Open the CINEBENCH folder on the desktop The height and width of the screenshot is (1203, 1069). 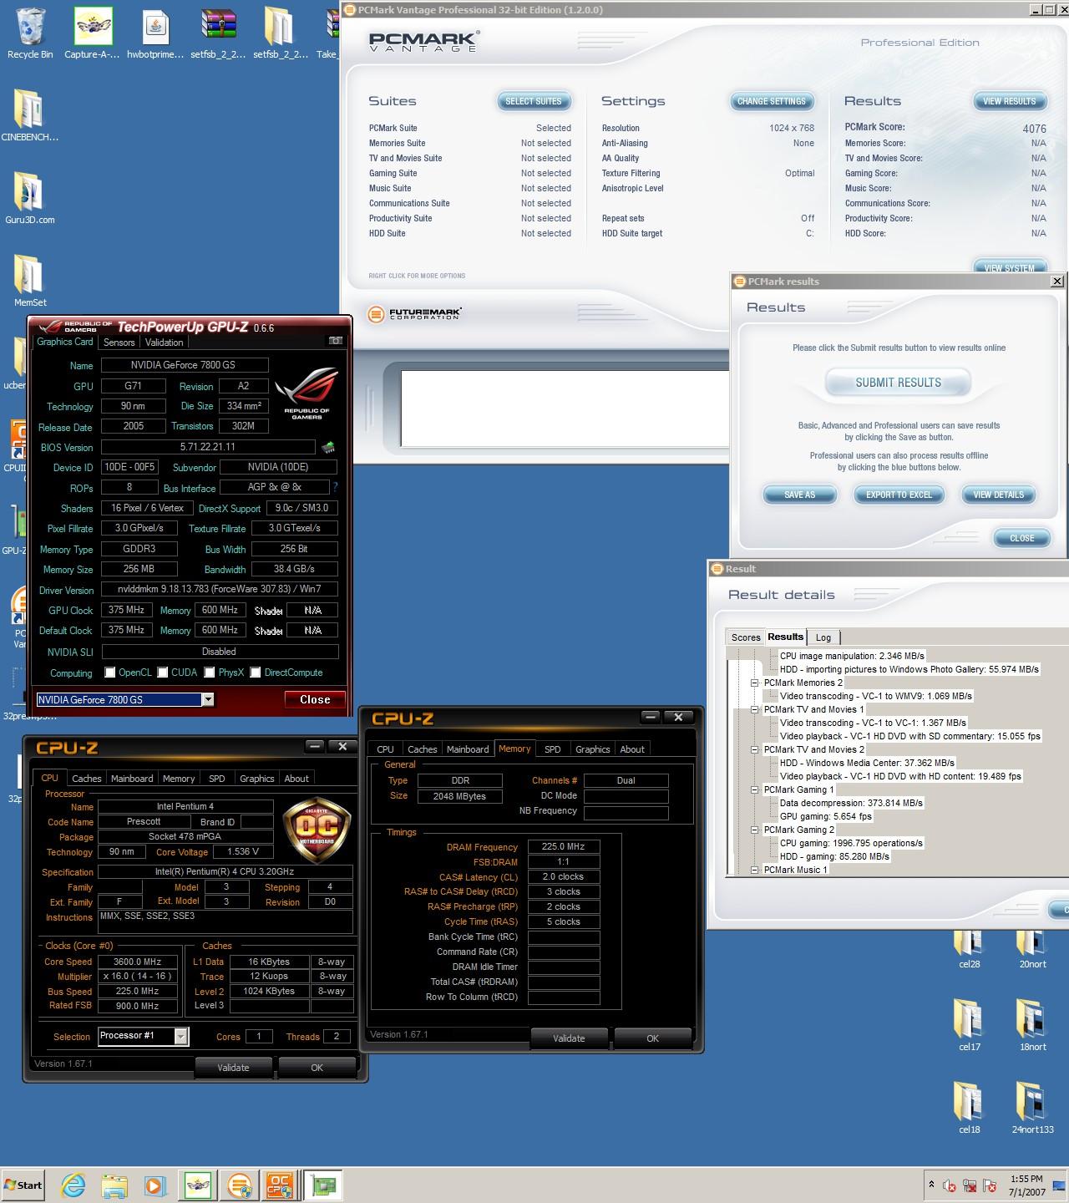point(29,115)
